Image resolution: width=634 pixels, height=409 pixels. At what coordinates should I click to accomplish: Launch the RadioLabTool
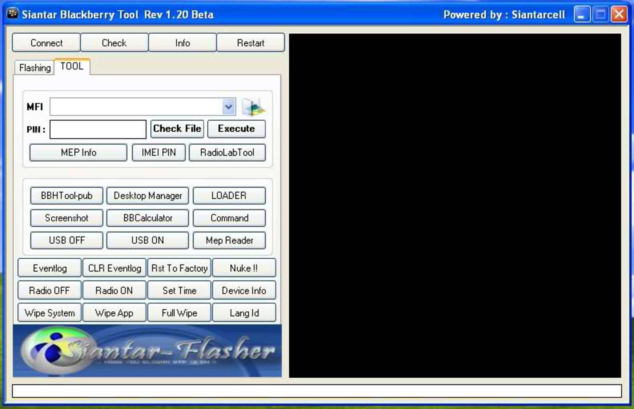[x=227, y=153]
